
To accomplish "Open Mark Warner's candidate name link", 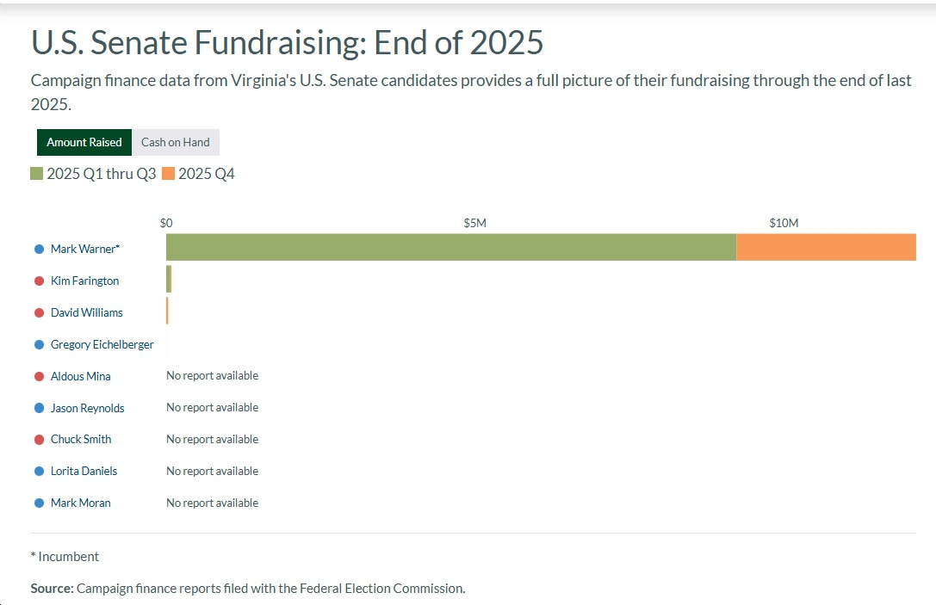I will (x=85, y=250).
